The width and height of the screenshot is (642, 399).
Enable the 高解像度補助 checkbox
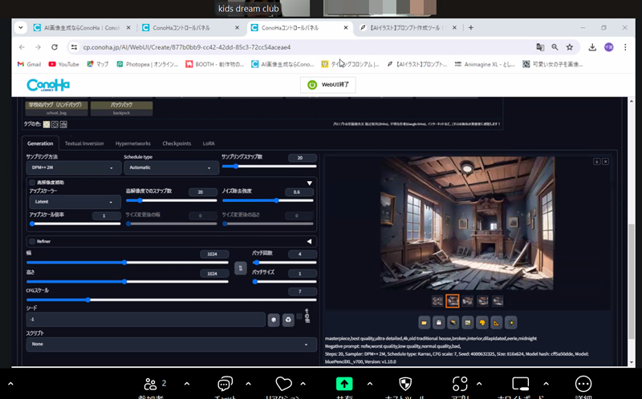(33, 183)
